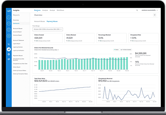Open the workflow branch icon in sidebar

pos(9,44)
